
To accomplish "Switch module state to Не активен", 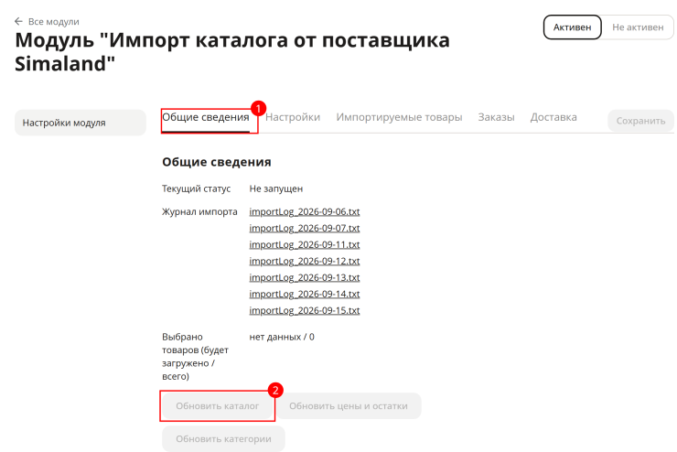I will (x=638, y=27).
